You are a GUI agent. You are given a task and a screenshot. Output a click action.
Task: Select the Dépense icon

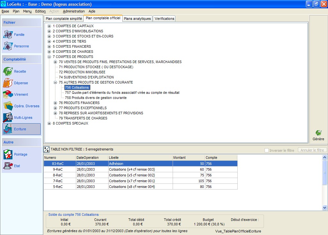click(x=8, y=83)
